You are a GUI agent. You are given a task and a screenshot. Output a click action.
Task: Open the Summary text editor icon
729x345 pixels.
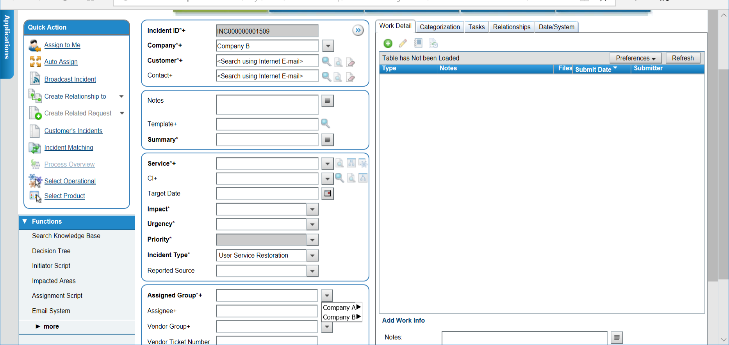tap(328, 140)
